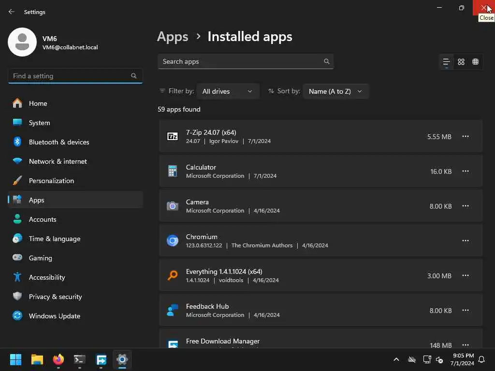Switch to grid view layout icon
This screenshot has height=371, width=495.
(x=461, y=62)
